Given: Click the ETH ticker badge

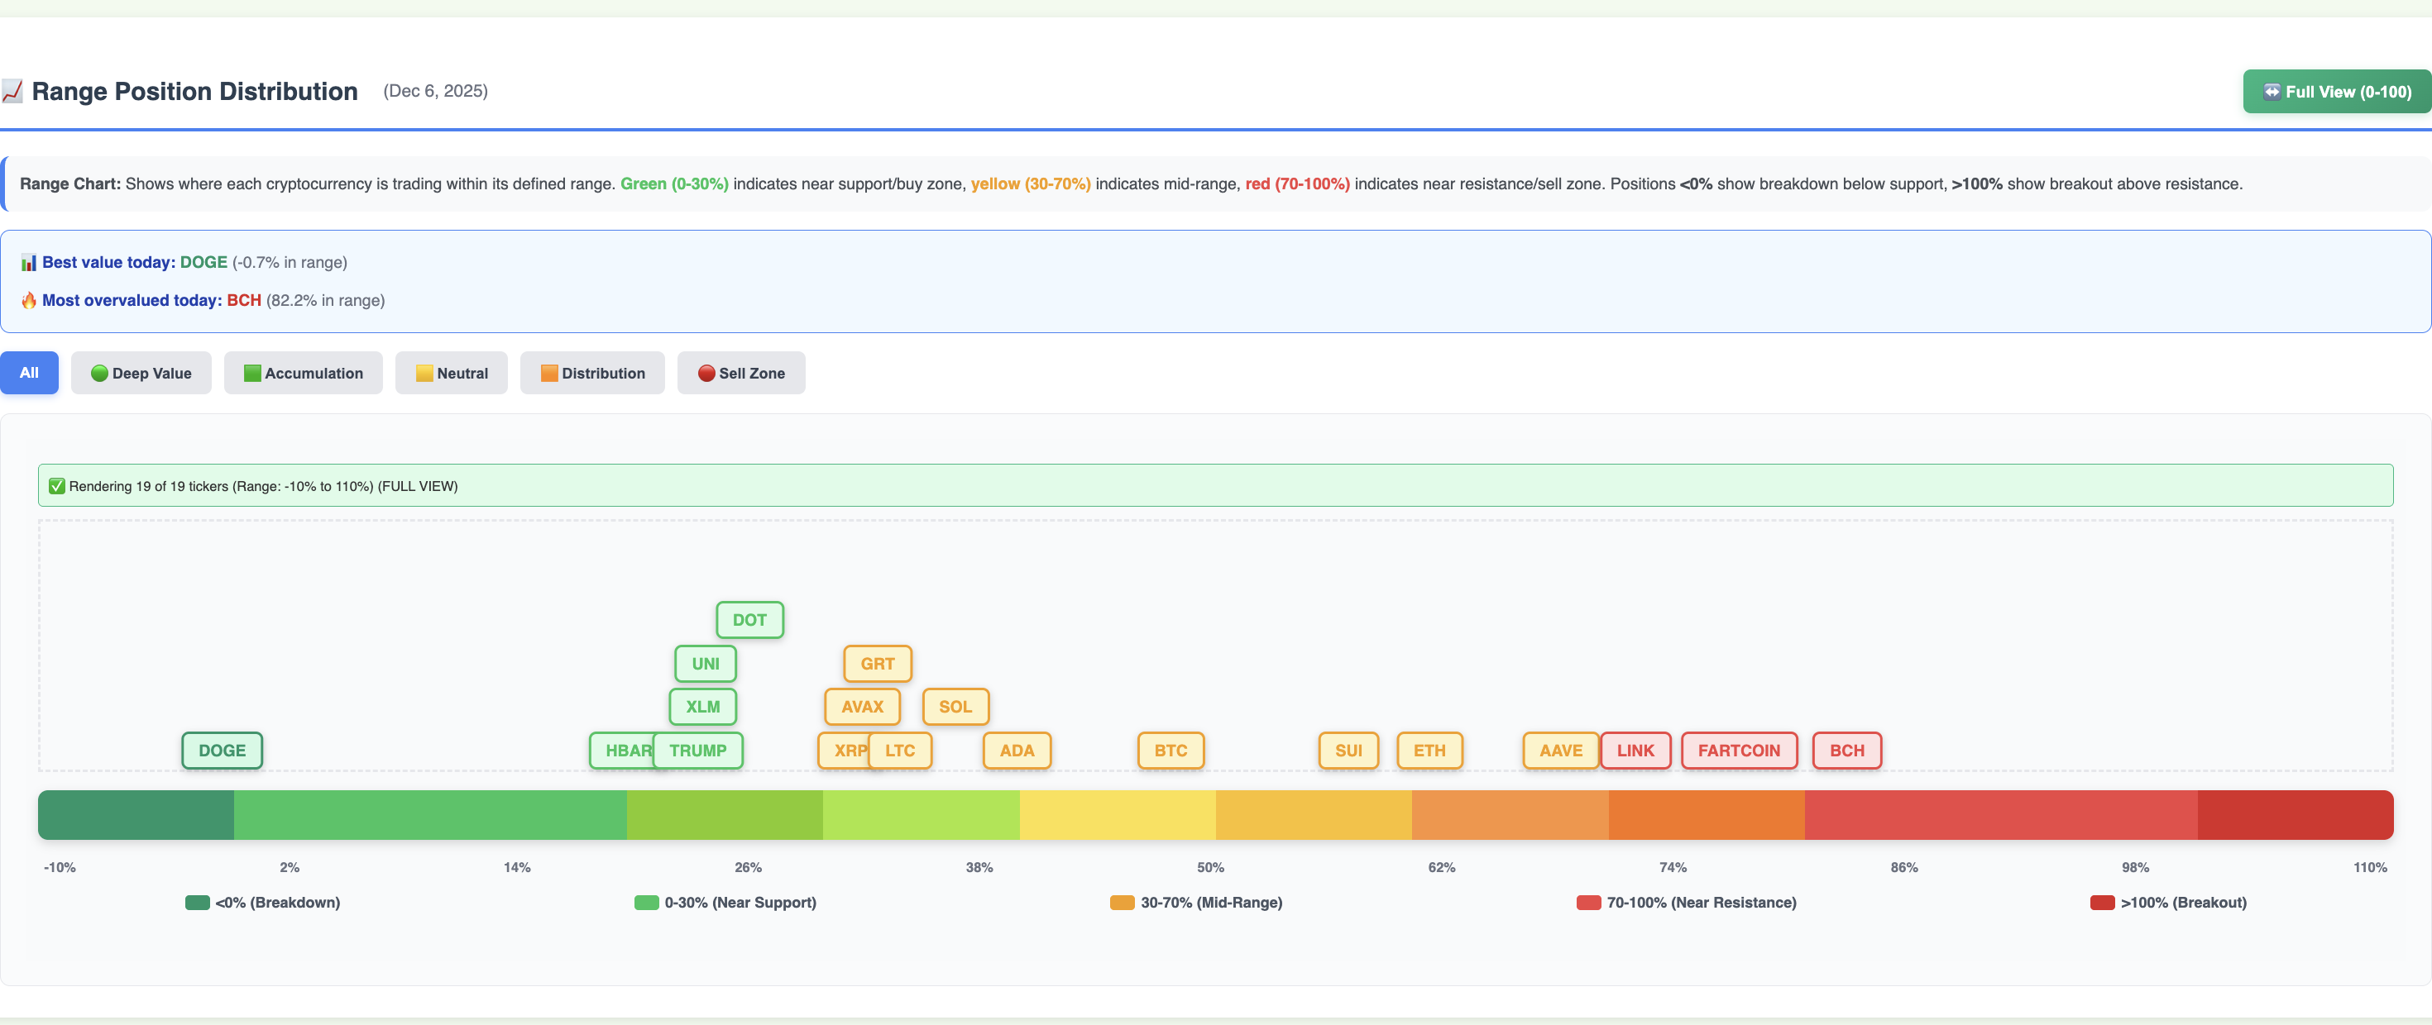Looking at the screenshot, I should [x=1429, y=751].
